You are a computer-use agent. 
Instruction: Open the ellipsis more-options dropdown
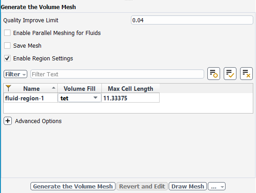(216, 186)
